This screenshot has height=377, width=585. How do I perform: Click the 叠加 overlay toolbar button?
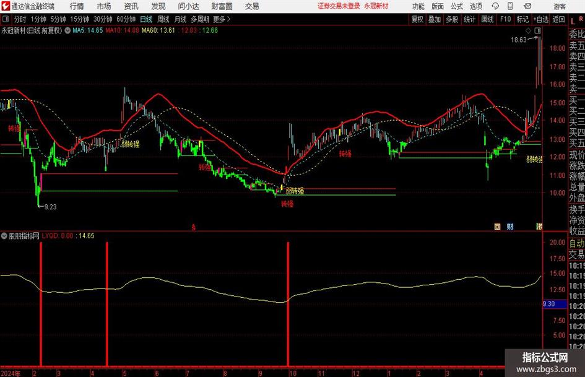pyautogui.click(x=435, y=19)
